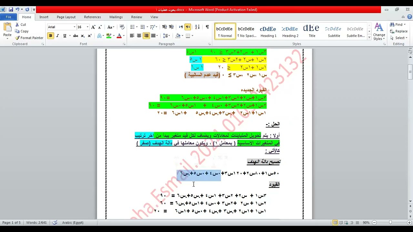The image size is (413, 232).
Task: Toggle Bold formatting
Action: click(x=50, y=36)
